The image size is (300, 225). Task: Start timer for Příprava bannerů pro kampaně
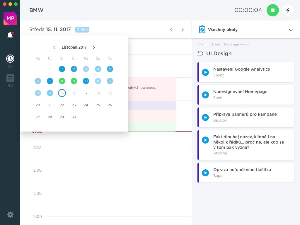coord(205,117)
